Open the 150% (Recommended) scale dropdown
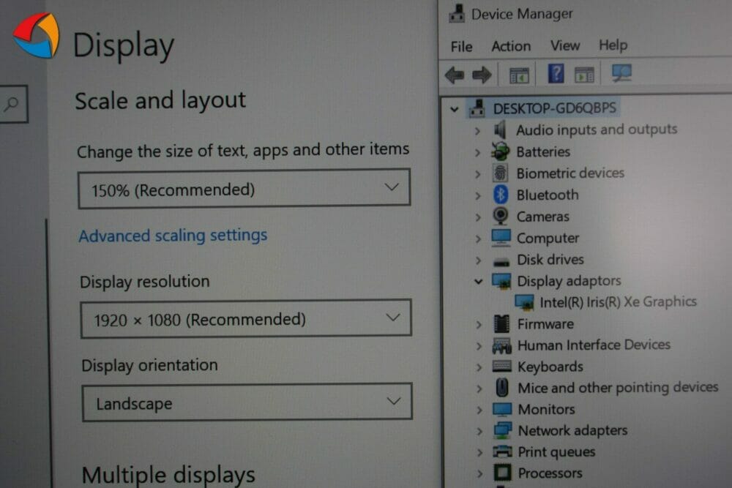732x488 pixels. coord(244,189)
